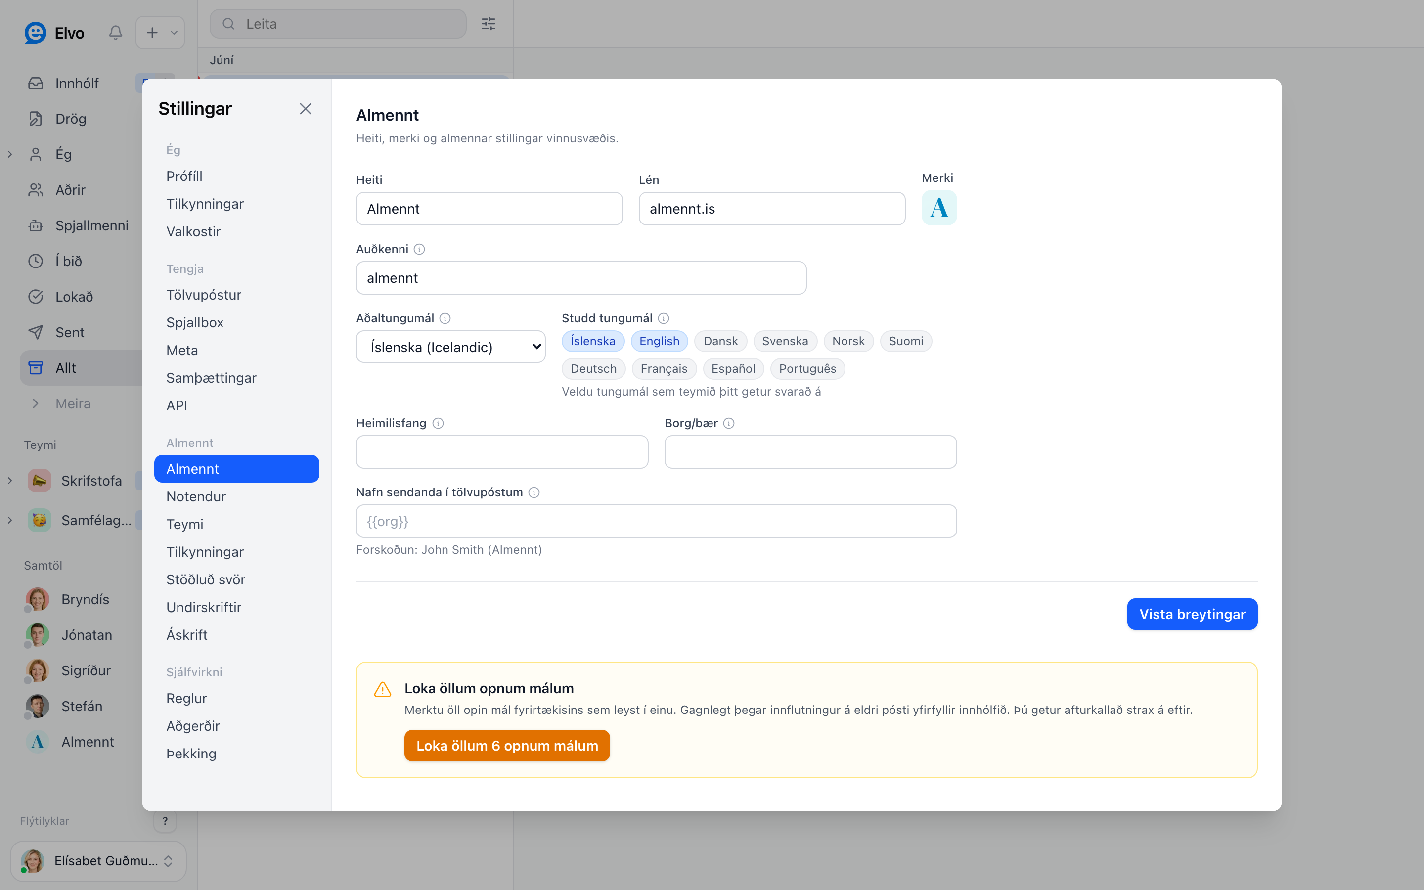Image resolution: width=1424 pixels, height=890 pixels.
Task: Open Í bið snoozed item
Action: (x=68, y=261)
